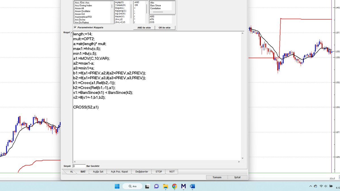340x191 pixels.
Task: Click the operator list scrollbar
Action: point(147,8)
